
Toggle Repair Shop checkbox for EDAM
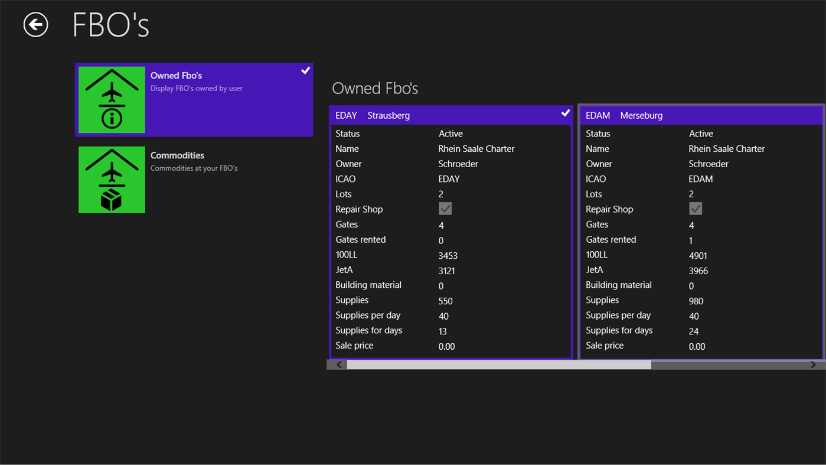[696, 209]
